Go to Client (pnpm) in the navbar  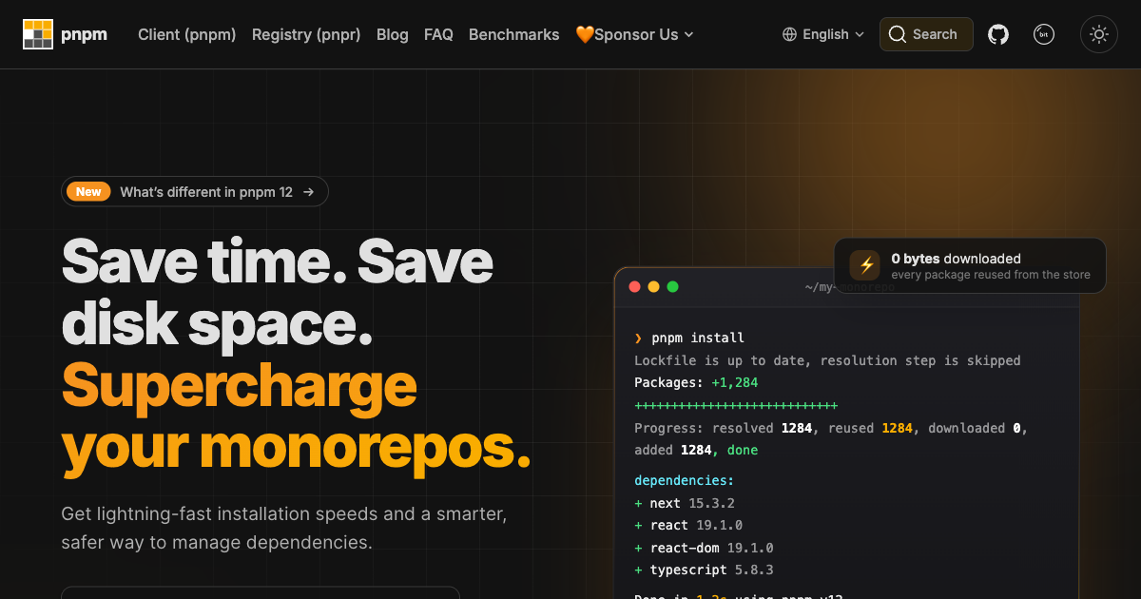coord(186,34)
